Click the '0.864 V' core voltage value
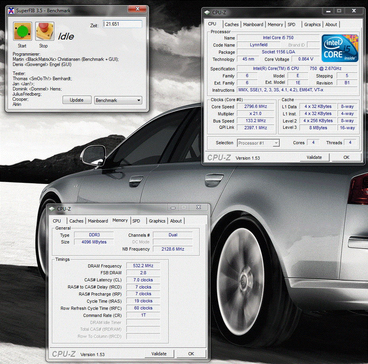368x364 pixels. pos(305,59)
